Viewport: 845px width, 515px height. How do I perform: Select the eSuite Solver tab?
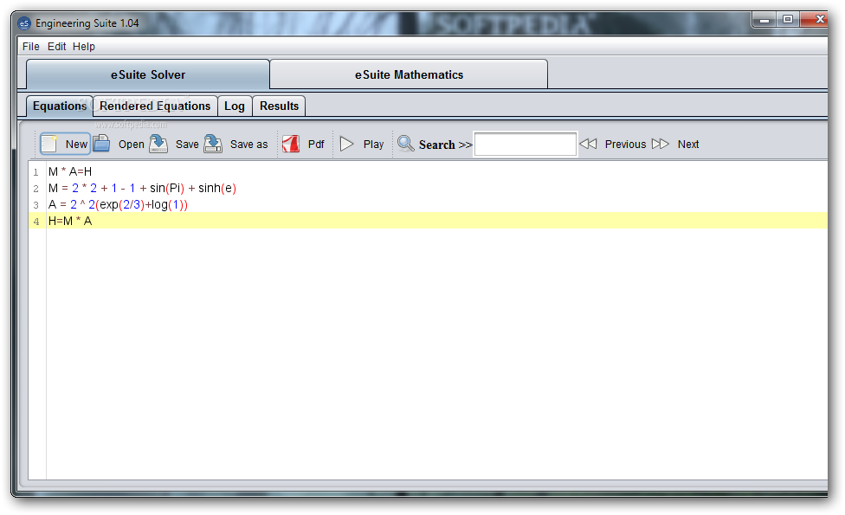[148, 74]
